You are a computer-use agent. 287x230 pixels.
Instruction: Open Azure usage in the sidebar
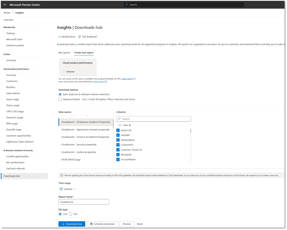(13, 99)
